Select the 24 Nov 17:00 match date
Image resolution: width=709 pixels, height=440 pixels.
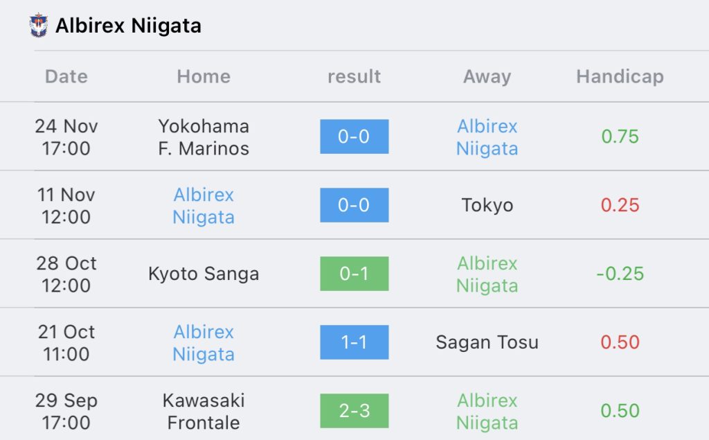click(x=66, y=137)
